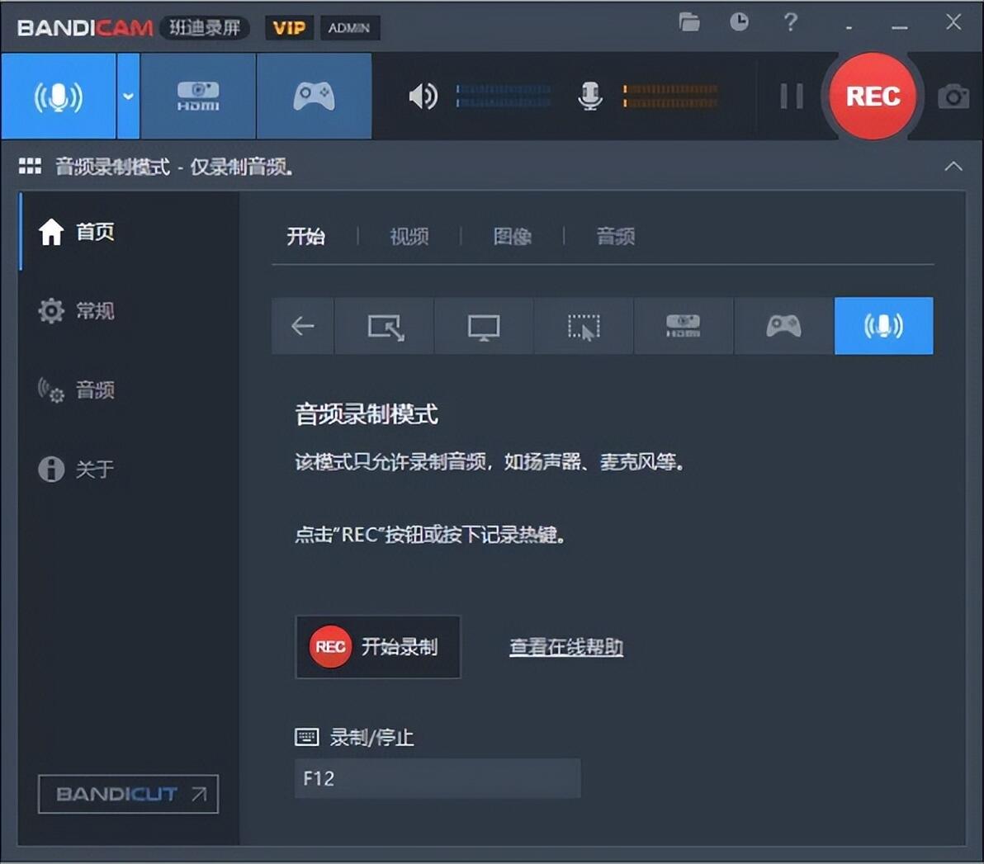Click the back arrow in mode row
Image resolution: width=984 pixels, height=864 pixels.
302,326
